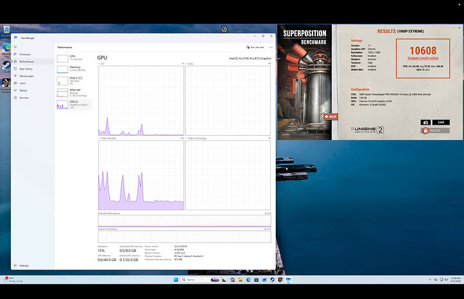Select the Memory performance graph thumbnail
This screenshot has height=299, width=464.
click(63, 69)
